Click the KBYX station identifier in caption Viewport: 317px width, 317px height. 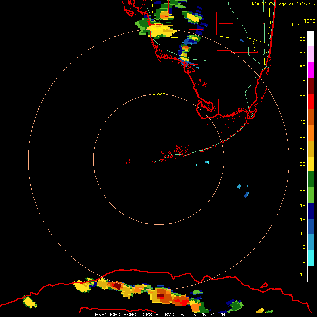pyautogui.click(x=168, y=315)
